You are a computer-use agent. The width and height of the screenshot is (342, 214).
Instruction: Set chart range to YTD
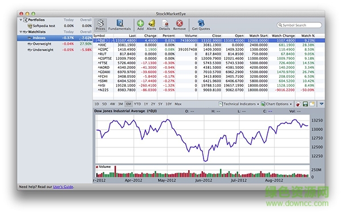[137, 104]
